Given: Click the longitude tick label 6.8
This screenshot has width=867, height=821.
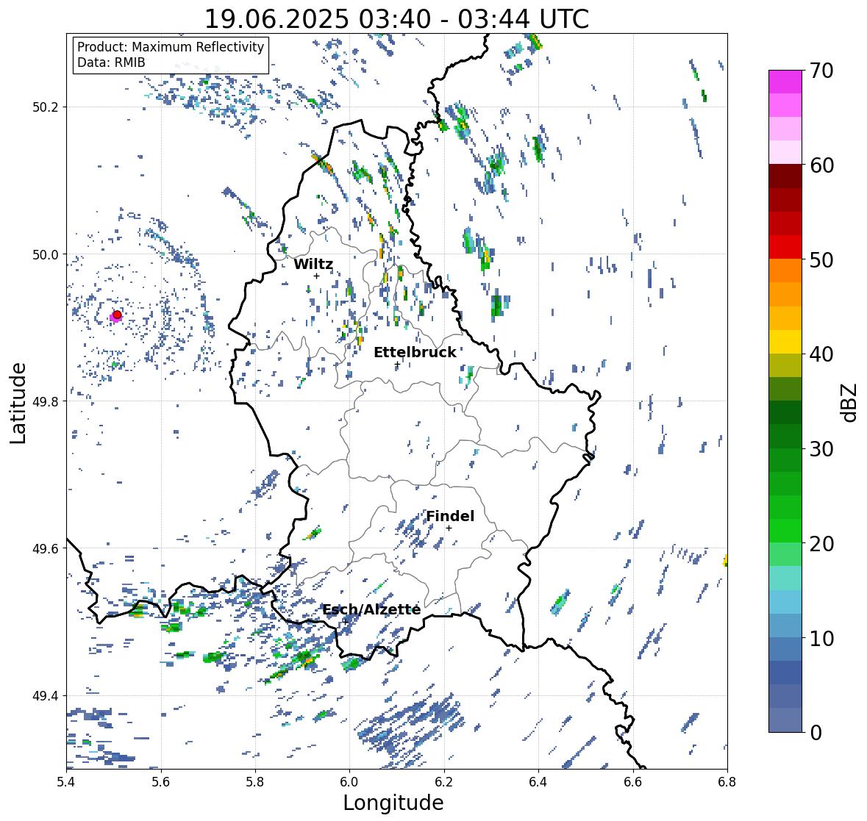Looking at the screenshot, I should coord(727,781).
